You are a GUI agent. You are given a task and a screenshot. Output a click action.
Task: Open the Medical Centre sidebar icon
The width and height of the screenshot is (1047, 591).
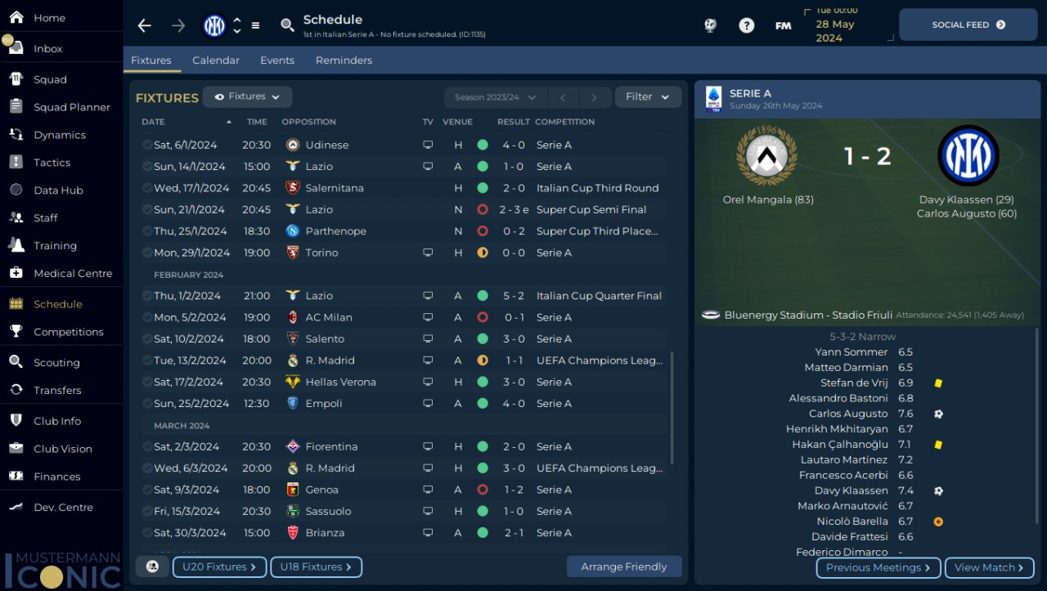[x=16, y=273]
